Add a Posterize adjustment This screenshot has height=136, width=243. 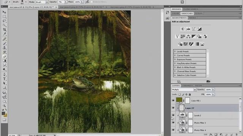click(186, 44)
